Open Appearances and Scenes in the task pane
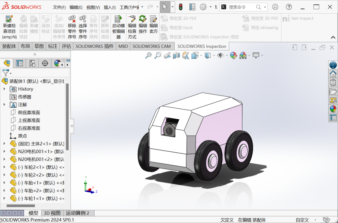 click(x=333, y=109)
